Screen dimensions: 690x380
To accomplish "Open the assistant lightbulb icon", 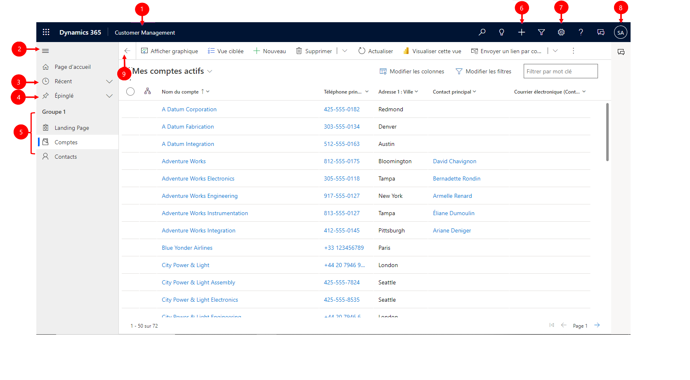I will 502,32.
